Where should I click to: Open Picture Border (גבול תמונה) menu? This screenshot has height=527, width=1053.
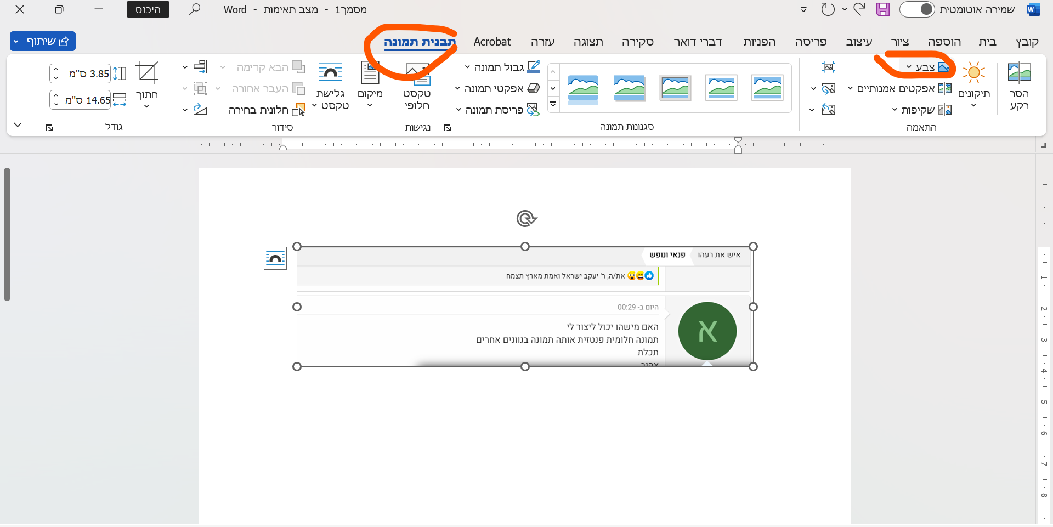tap(502, 67)
